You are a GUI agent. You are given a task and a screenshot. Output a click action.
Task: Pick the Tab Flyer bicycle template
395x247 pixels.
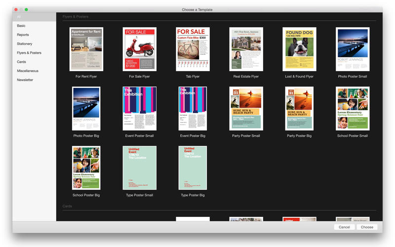click(x=193, y=49)
